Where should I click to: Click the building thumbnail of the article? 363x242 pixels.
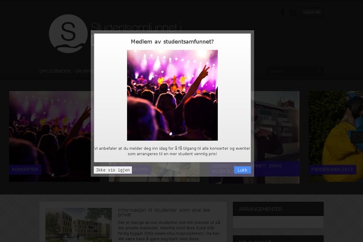(79, 225)
